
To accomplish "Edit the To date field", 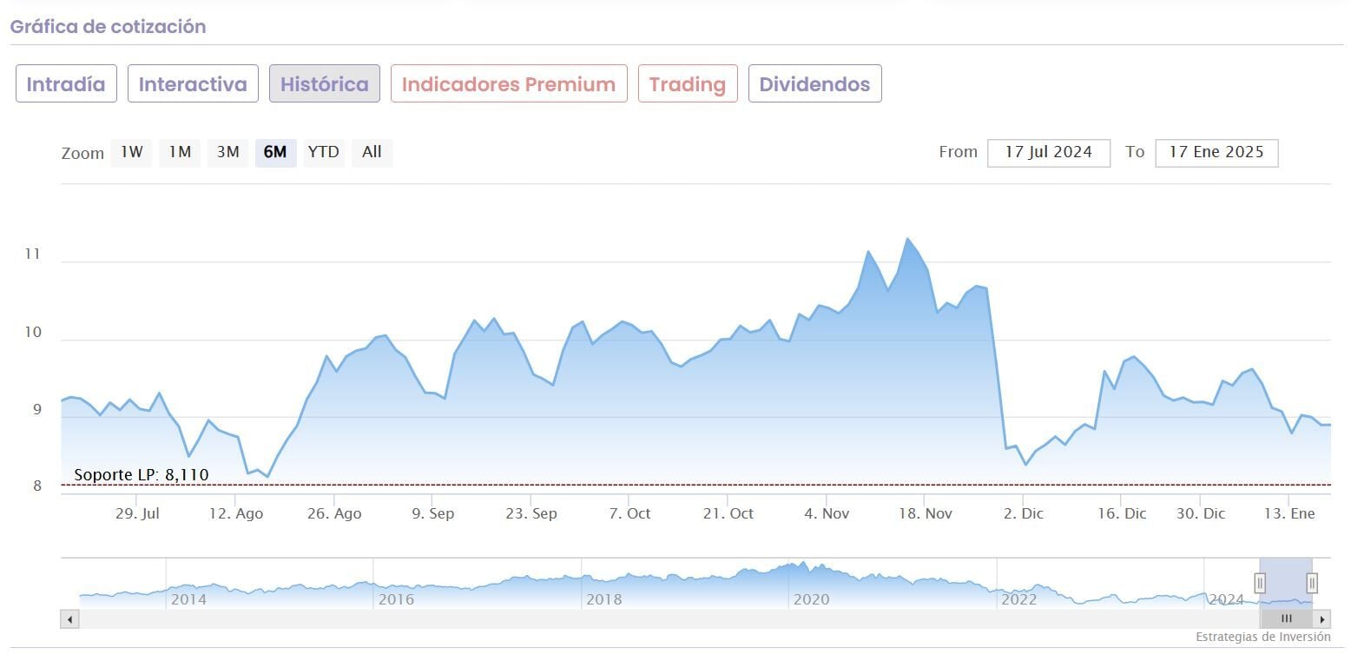I will coord(1216,153).
